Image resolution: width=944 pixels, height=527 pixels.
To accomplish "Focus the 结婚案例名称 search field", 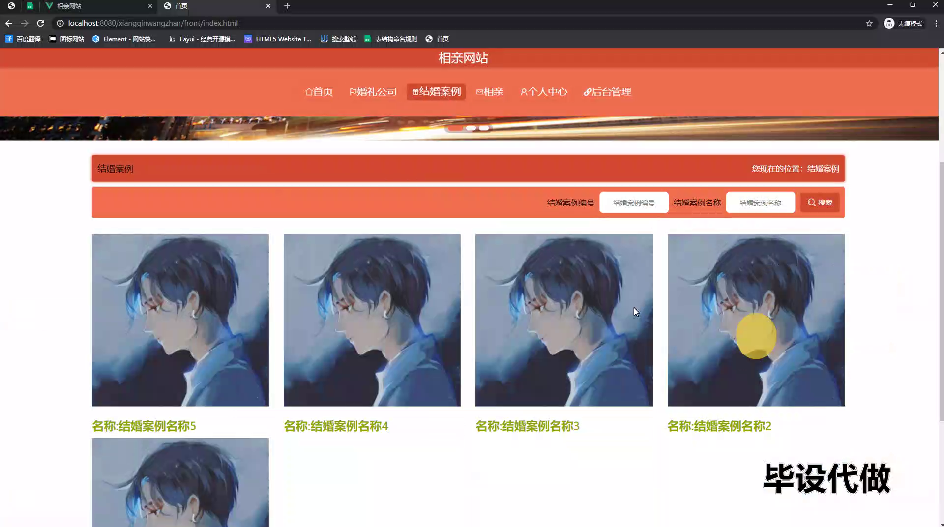I will pyautogui.click(x=760, y=203).
